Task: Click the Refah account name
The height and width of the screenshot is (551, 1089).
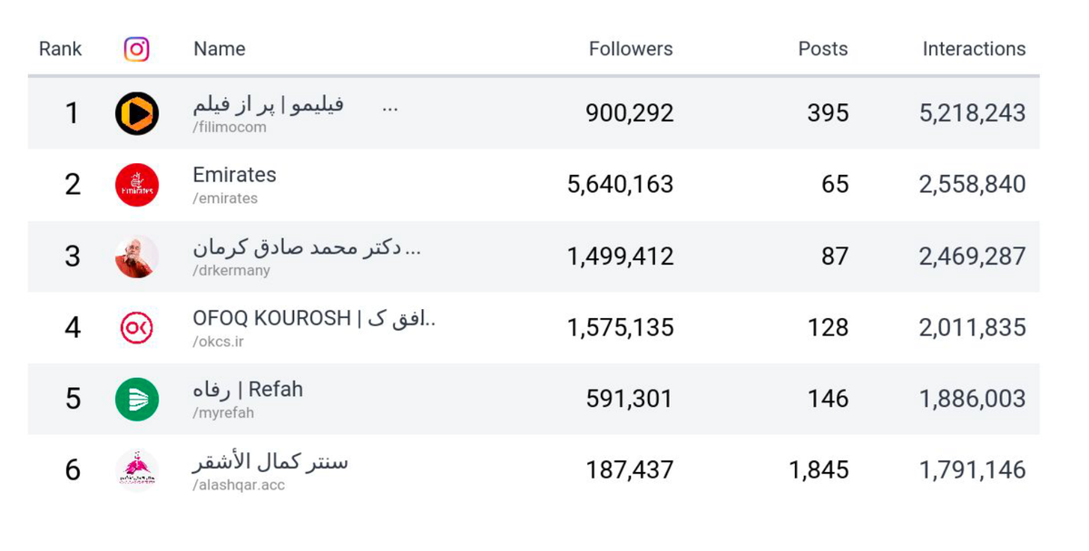Action: 248,390
